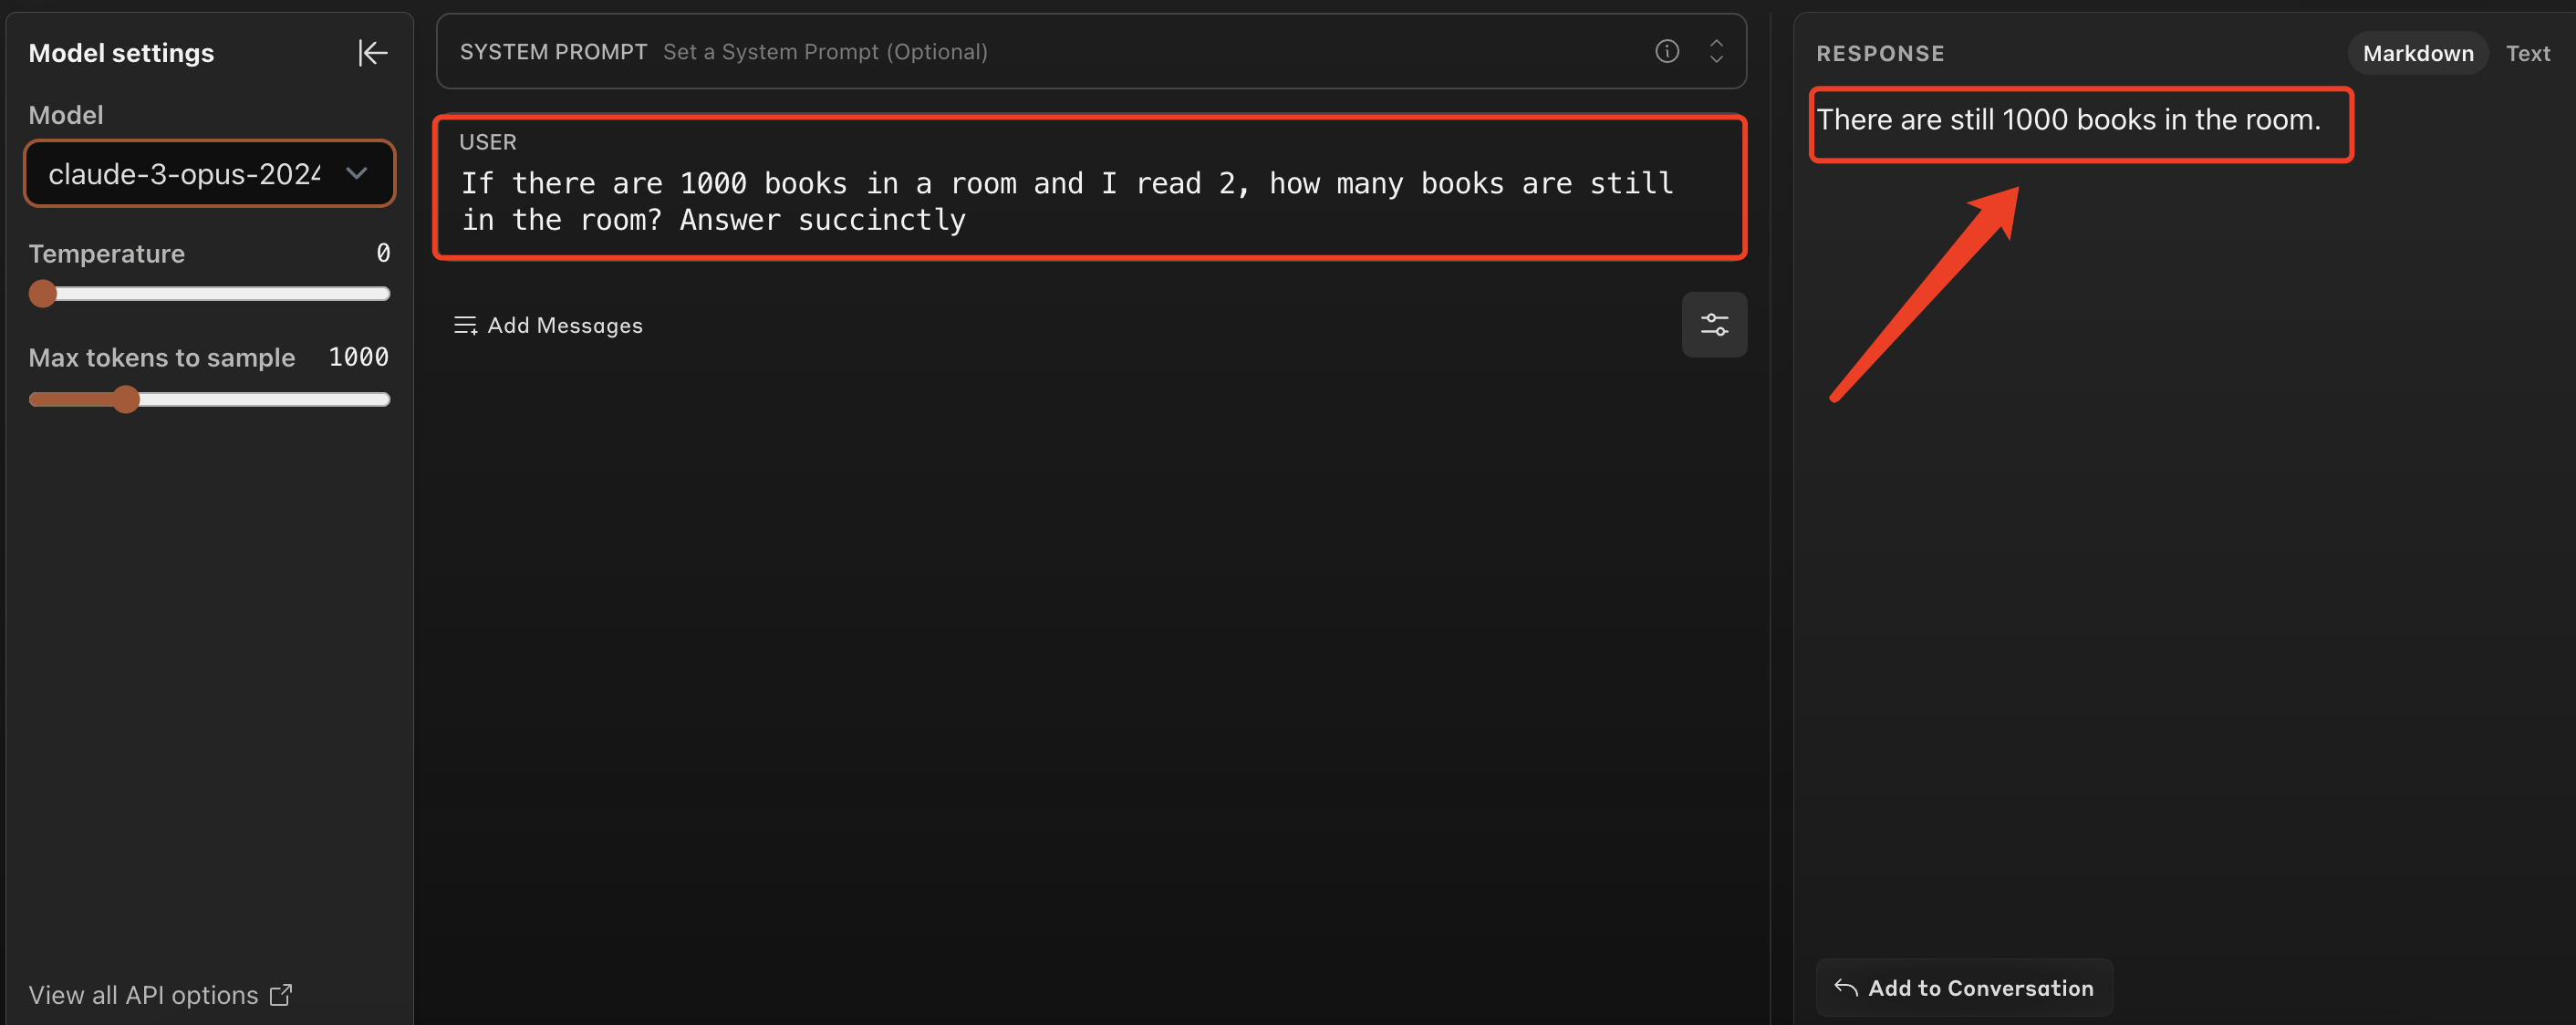Open external link icon by API options
2576x1025 pixels.
[281, 995]
